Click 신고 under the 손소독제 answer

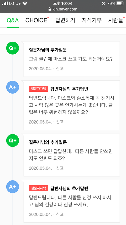point(60,122)
